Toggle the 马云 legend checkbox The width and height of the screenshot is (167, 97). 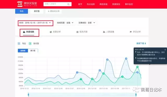[19, 44]
